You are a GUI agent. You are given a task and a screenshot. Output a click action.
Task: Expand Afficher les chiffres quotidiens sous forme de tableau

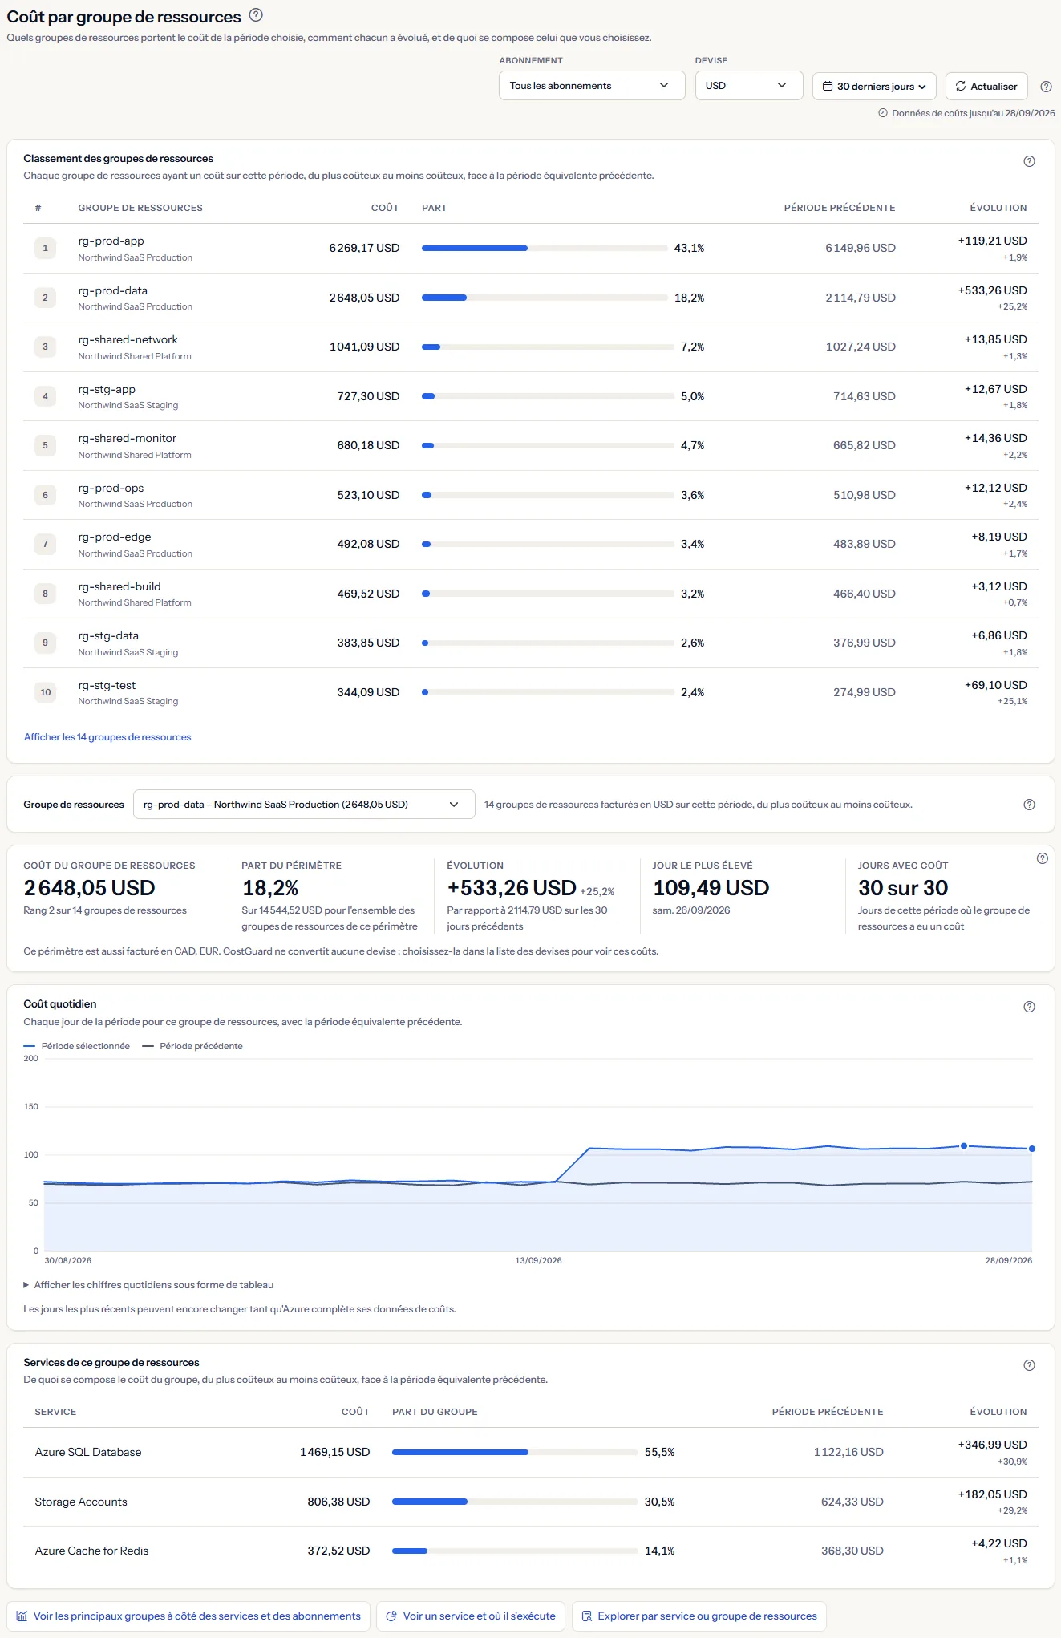(x=148, y=1285)
